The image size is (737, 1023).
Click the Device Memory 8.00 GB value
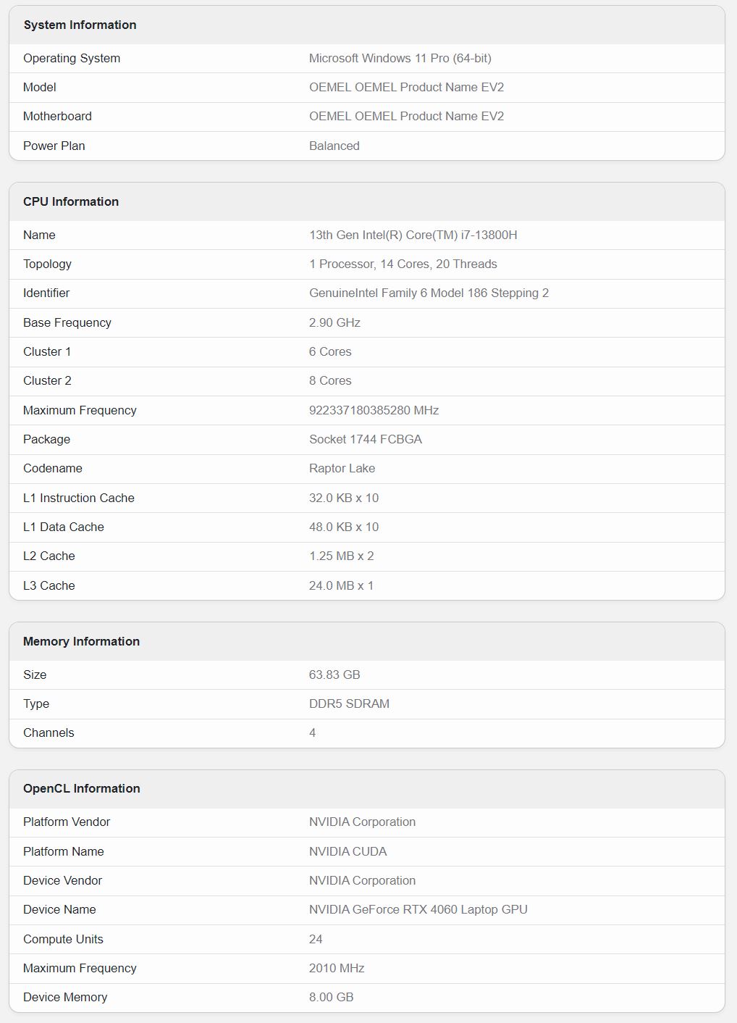(x=331, y=997)
